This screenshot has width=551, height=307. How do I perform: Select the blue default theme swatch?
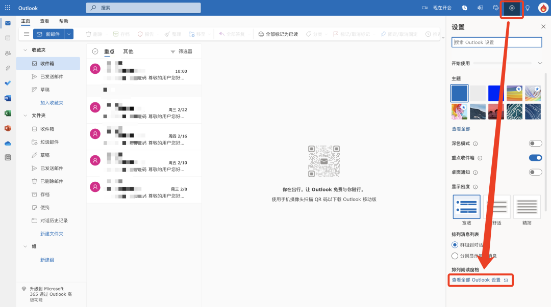coord(459,93)
